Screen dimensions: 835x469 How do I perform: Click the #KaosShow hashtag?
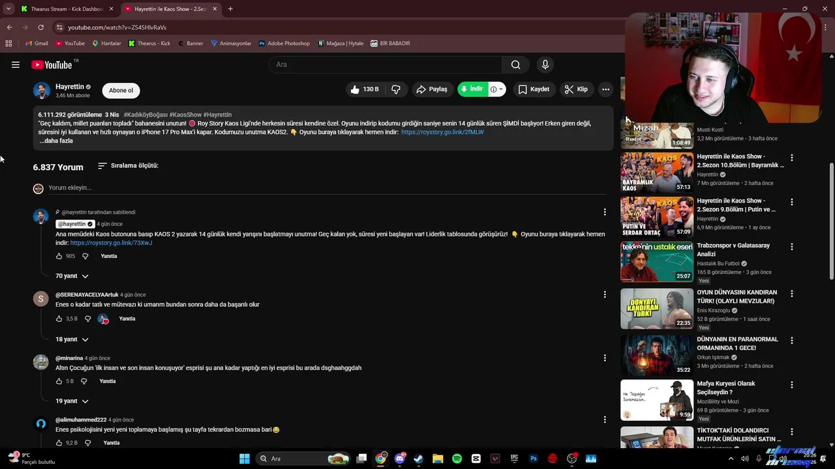pos(185,115)
